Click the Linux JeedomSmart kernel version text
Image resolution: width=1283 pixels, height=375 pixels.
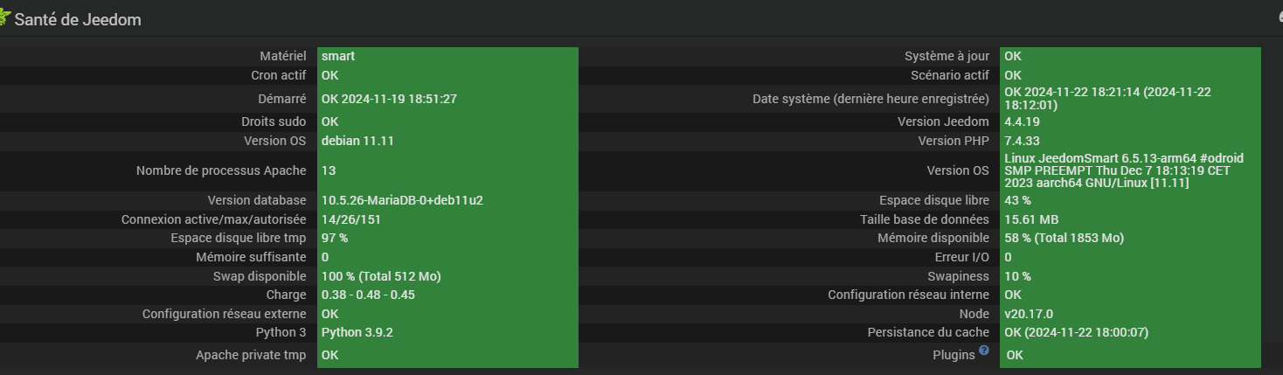[x=1123, y=170]
